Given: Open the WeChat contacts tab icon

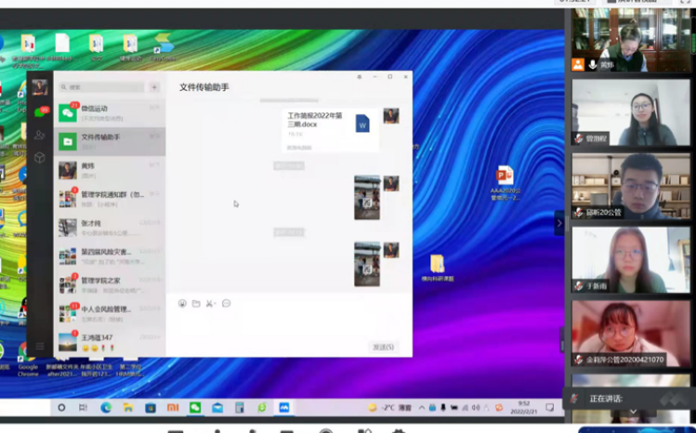Looking at the screenshot, I should (x=40, y=135).
